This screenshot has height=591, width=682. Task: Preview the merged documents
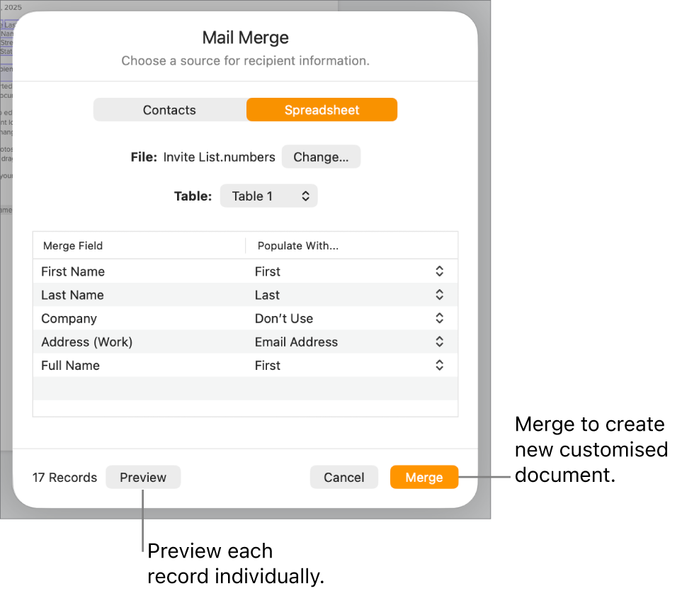[143, 477]
